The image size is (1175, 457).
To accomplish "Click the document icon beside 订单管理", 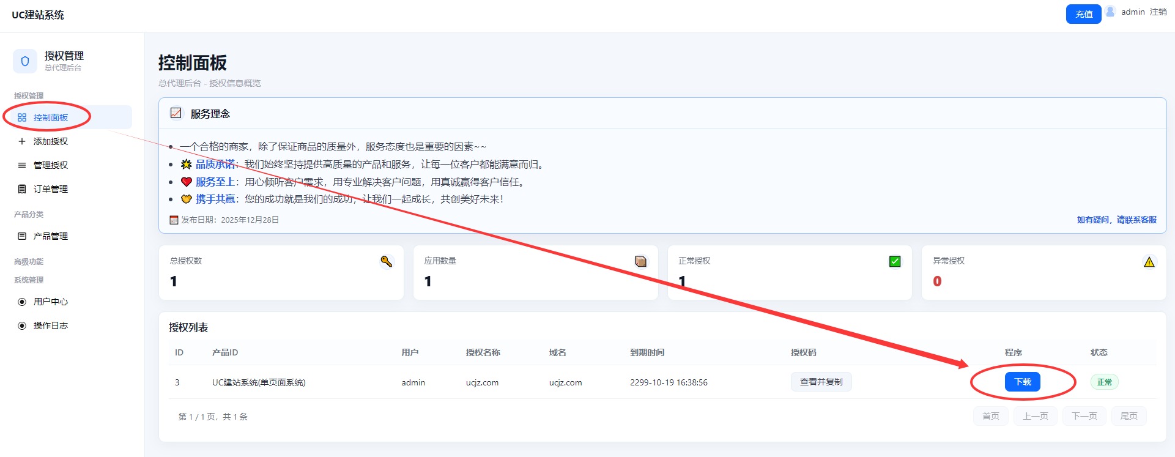I will pyautogui.click(x=22, y=189).
